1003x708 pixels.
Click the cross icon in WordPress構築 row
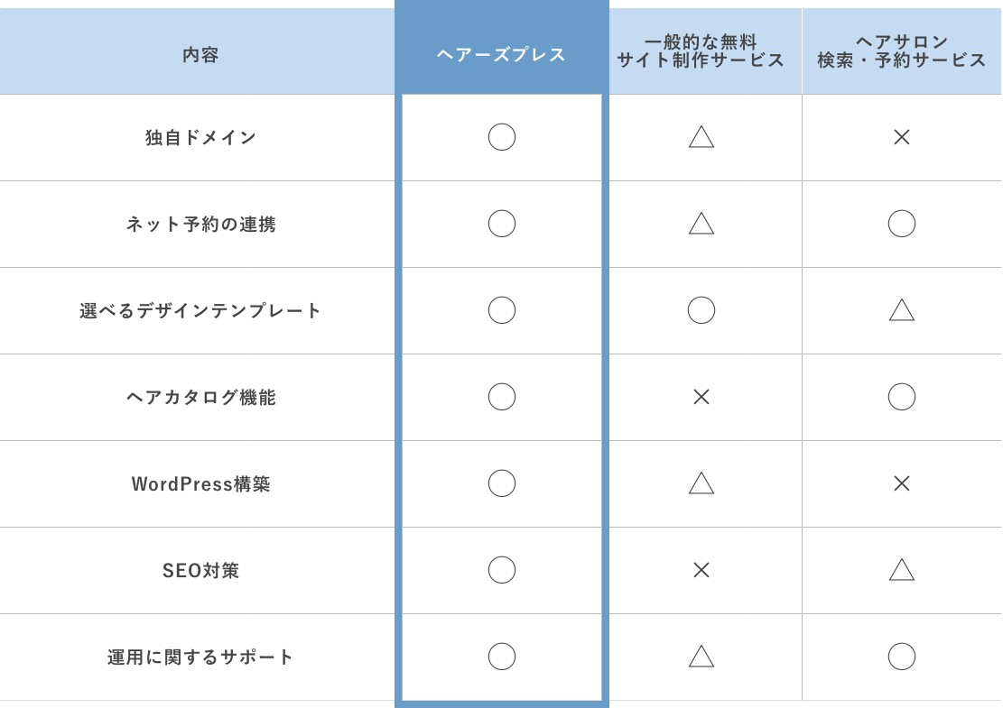901,483
